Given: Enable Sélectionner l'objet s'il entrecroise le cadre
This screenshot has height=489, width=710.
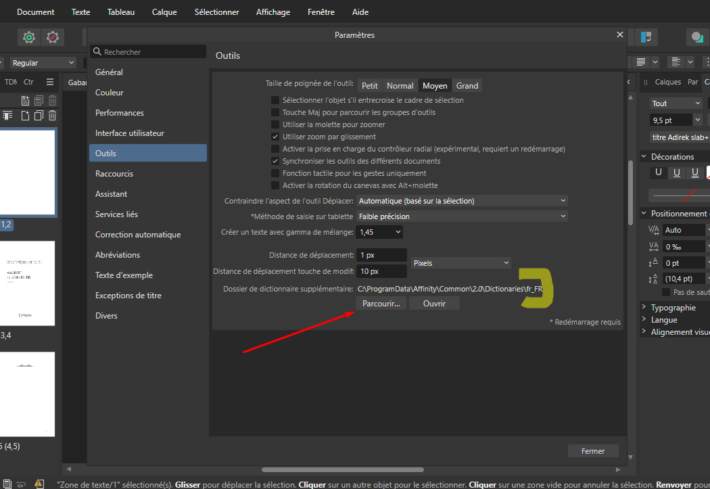Looking at the screenshot, I should [x=275, y=100].
